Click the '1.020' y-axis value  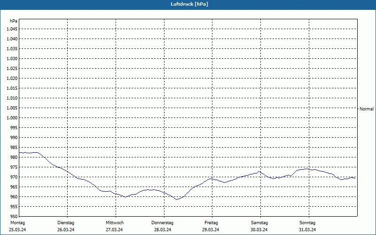pyautogui.click(x=12, y=78)
